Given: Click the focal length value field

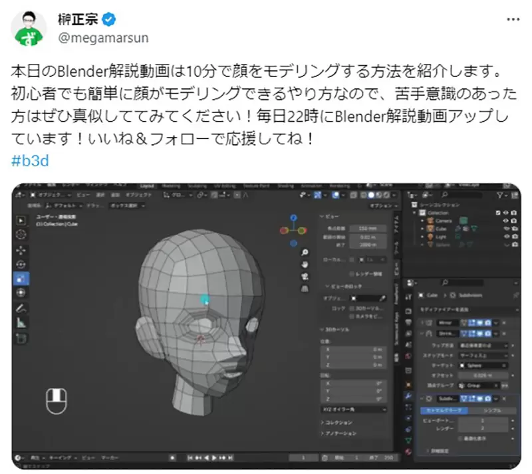Looking at the screenshot, I should pyautogui.click(x=368, y=228).
